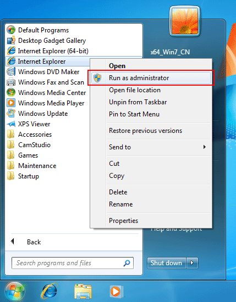Viewport: 236px width, 302px height.
Task: Click the Games folder icon
Action: coord(10,155)
